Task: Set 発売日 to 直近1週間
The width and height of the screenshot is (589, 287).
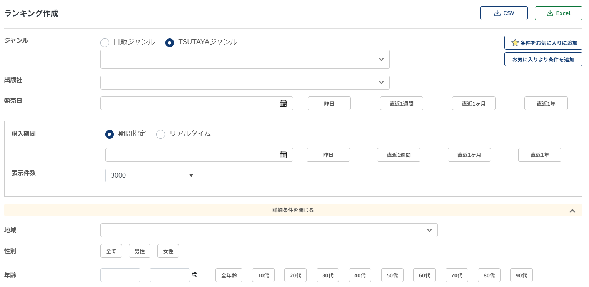Action: tap(401, 103)
